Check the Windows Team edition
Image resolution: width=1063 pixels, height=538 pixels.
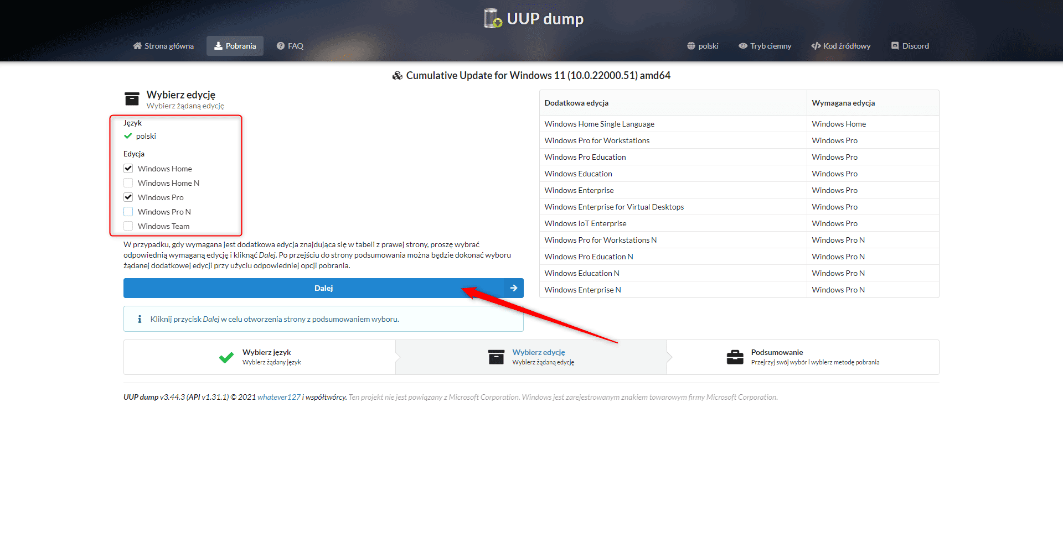(128, 226)
